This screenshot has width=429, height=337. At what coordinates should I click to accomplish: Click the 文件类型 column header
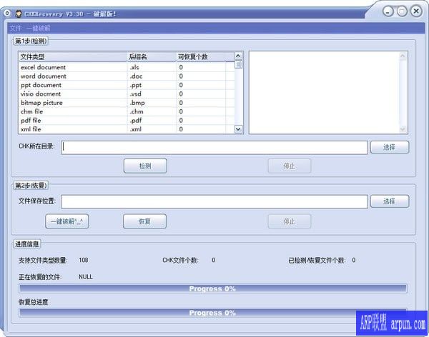point(73,57)
